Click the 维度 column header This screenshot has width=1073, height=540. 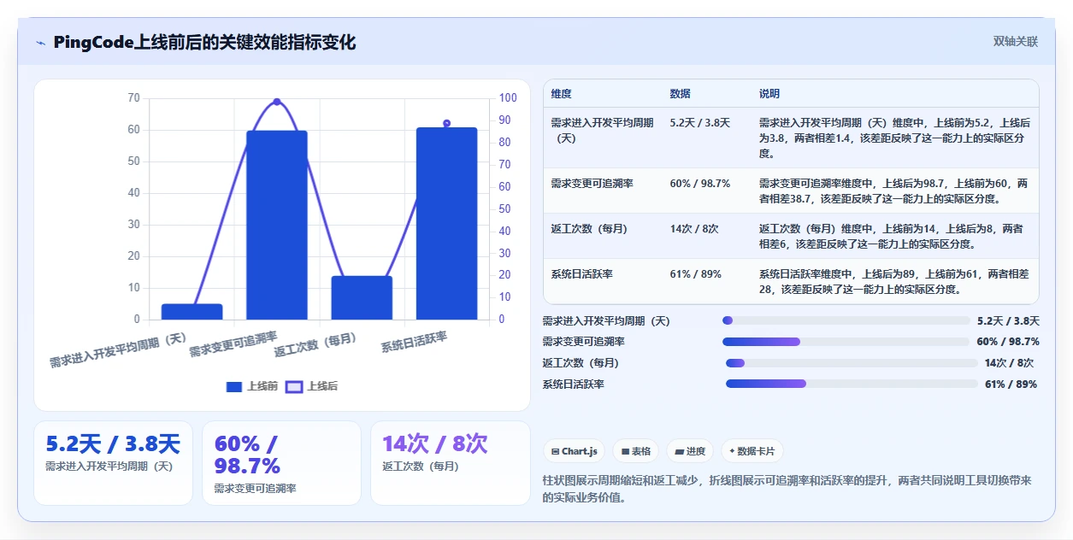(562, 93)
